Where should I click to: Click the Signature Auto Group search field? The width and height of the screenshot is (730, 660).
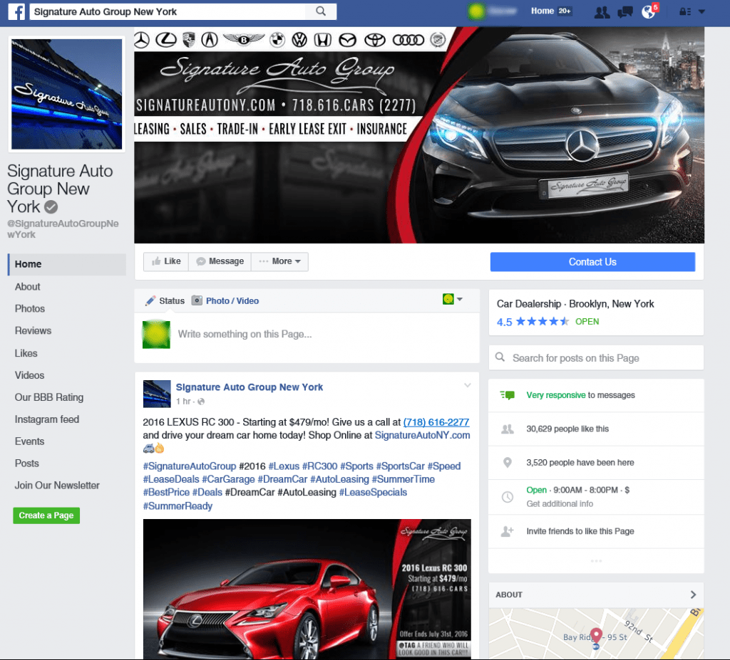[x=168, y=11]
